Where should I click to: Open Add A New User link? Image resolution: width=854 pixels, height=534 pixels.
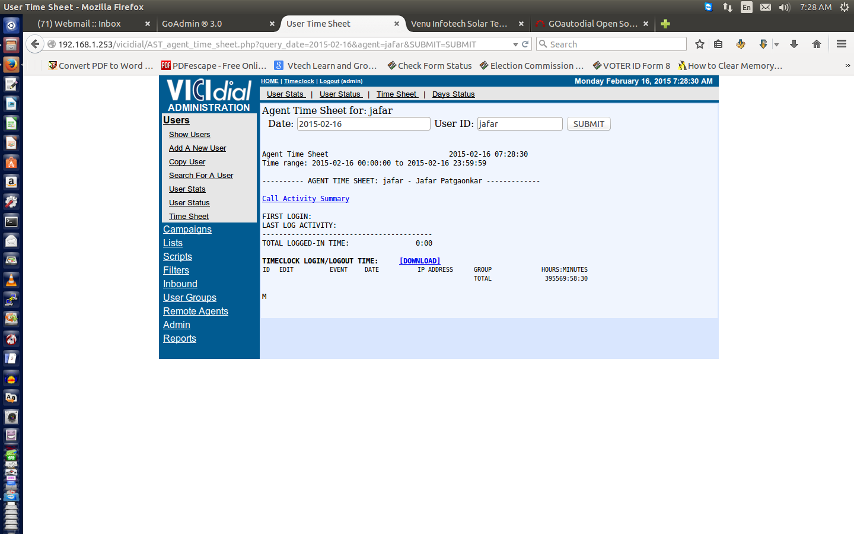pos(197,148)
